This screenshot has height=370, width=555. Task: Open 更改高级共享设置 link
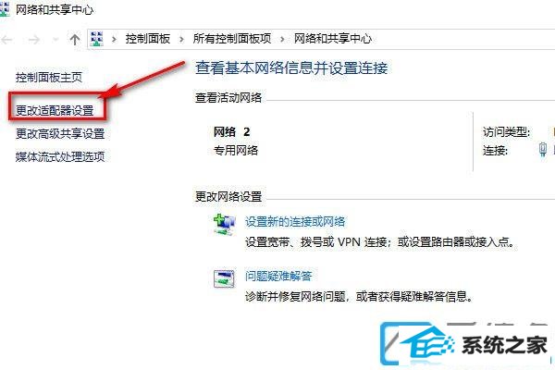[x=60, y=133]
